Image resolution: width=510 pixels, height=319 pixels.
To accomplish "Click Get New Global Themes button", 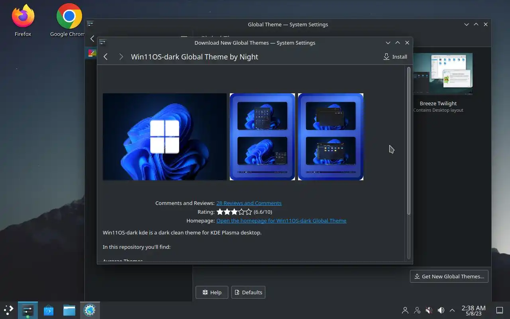I will point(449,276).
